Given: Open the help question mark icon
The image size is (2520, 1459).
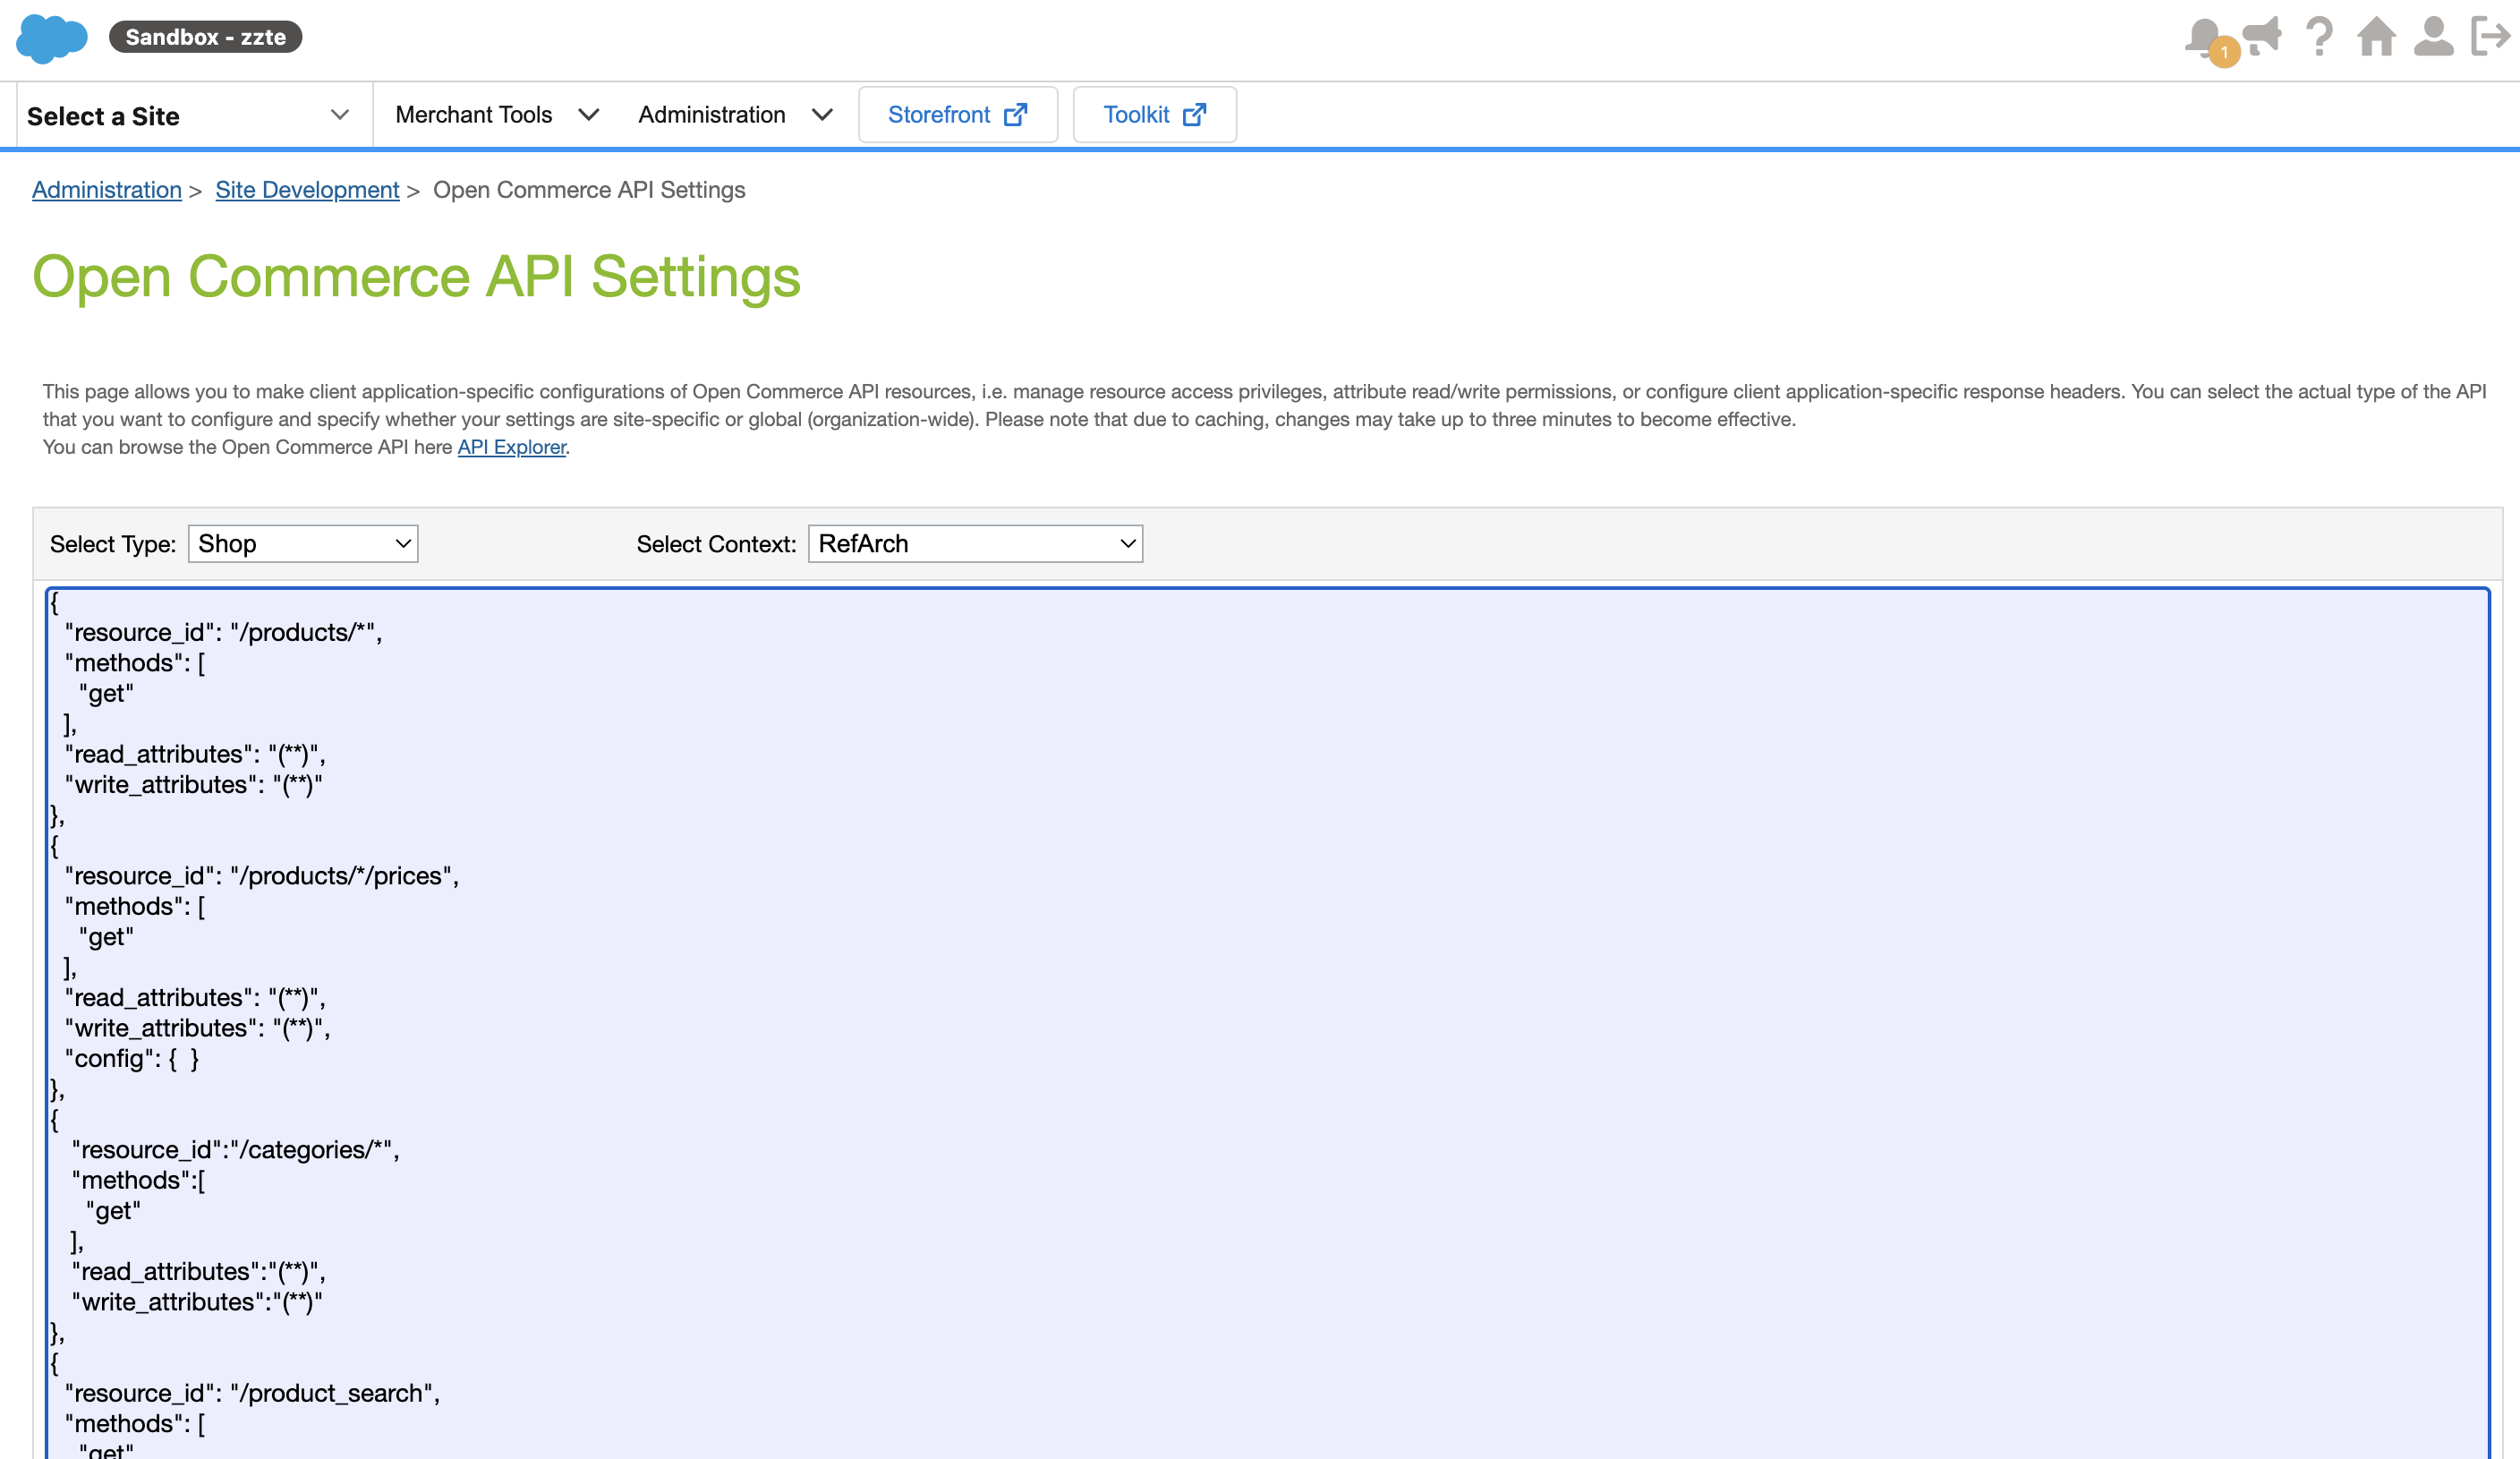Looking at the screenshot, I should [x=2319, y=37].
